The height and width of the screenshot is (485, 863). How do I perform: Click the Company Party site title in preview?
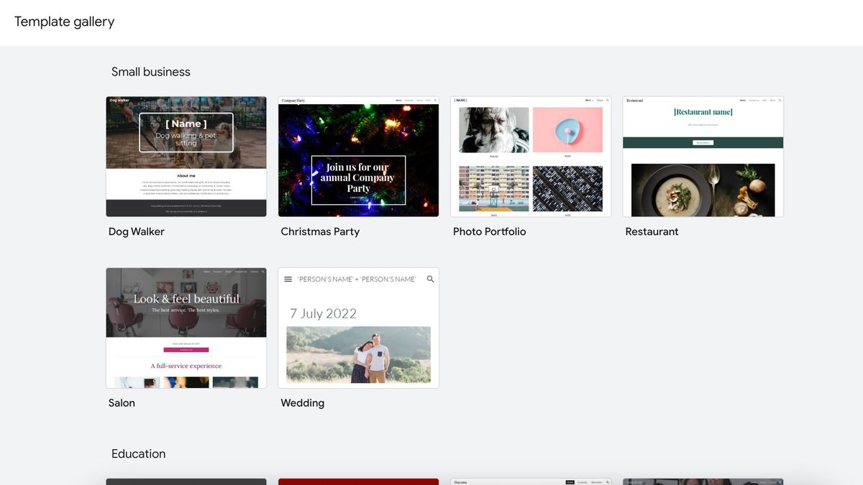(x=293, y=100)
